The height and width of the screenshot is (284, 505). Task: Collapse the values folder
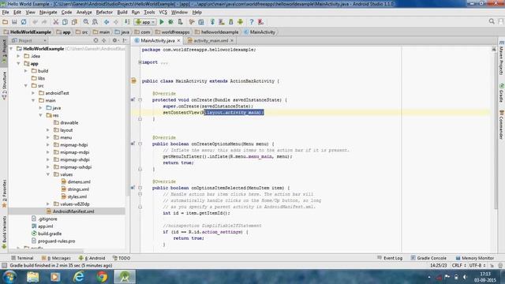48,174
